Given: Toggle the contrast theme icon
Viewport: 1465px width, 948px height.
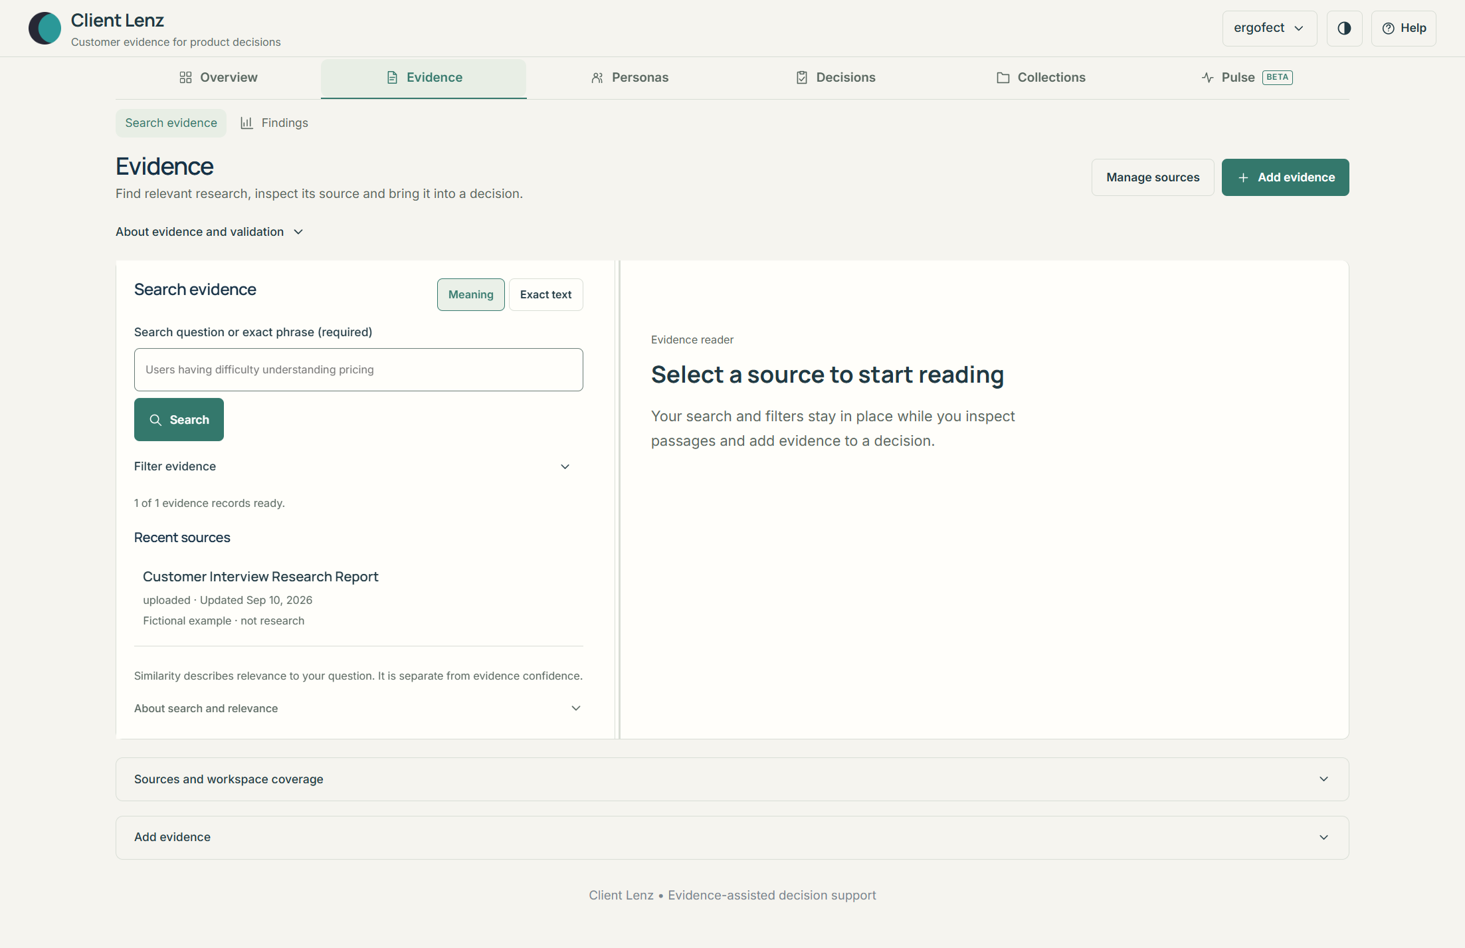Looking at the screenshot, I should [x=1344, y=29].
